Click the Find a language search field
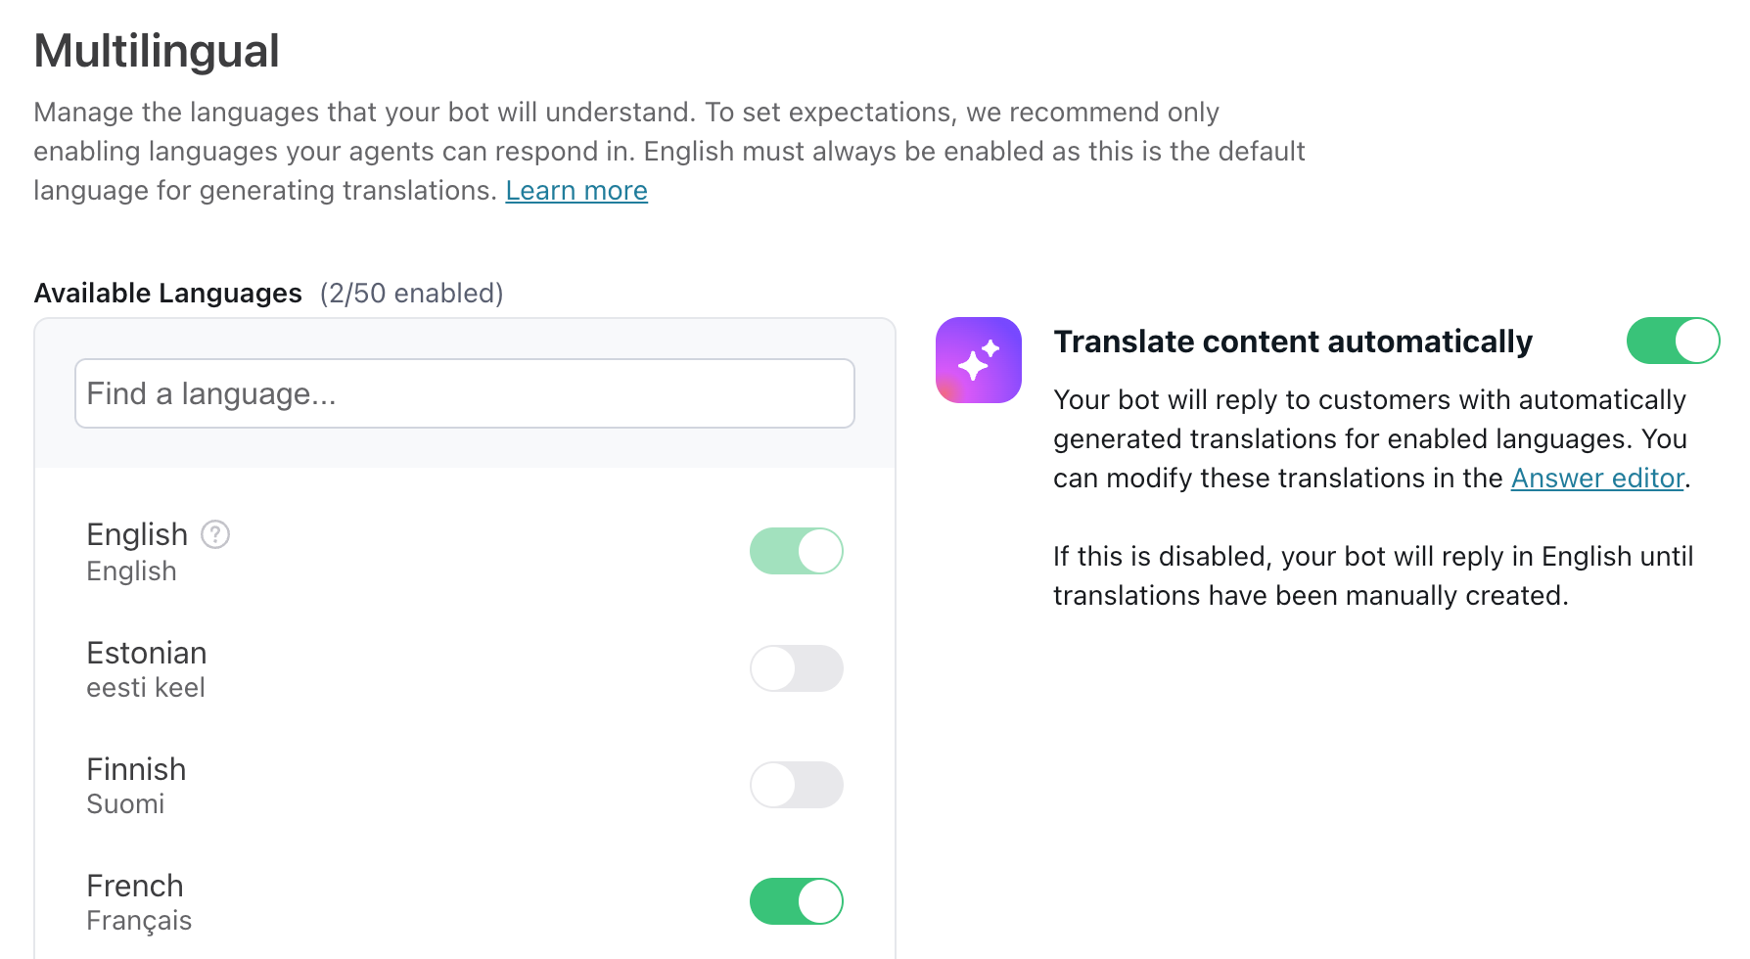 [464, 392]
